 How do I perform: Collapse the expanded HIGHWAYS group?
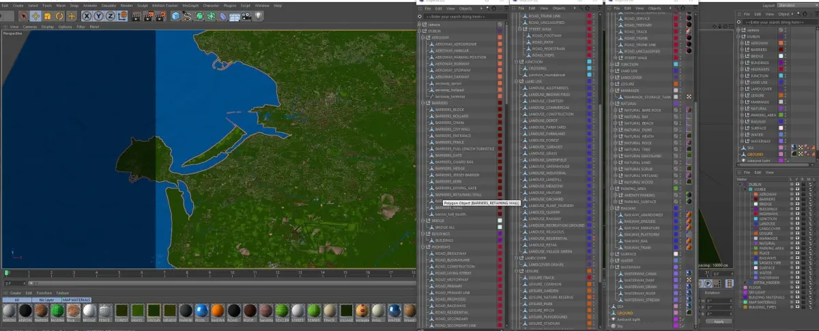pos(422,247)
